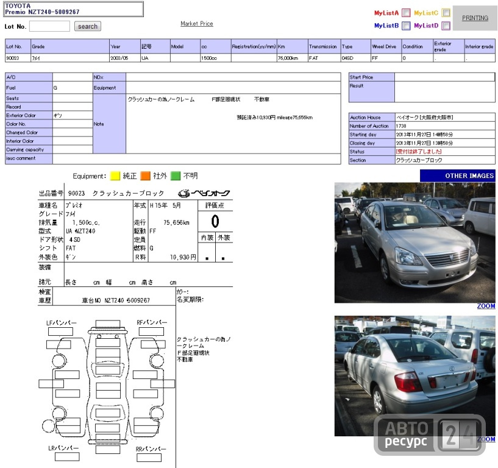Open the OTHER IMAGES link

[458, 175]
